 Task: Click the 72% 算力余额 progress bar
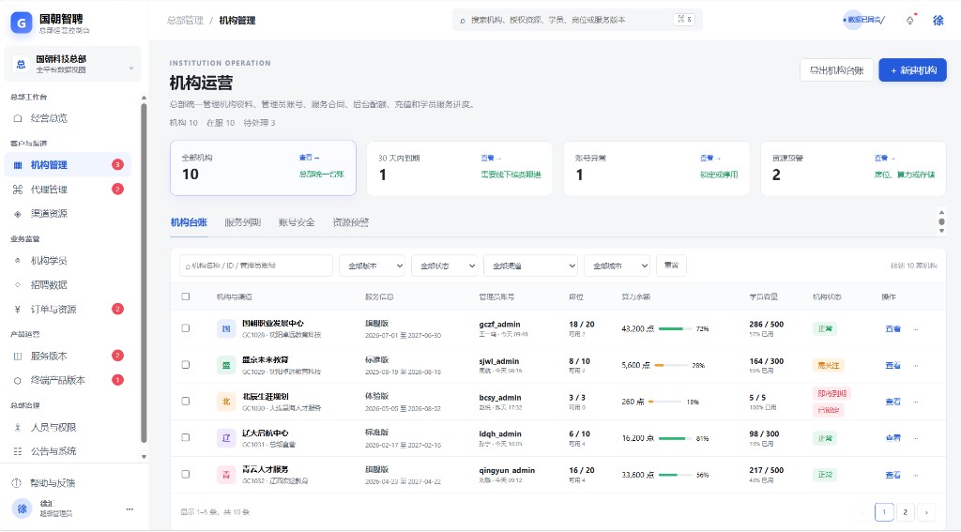tap(675, 329)
